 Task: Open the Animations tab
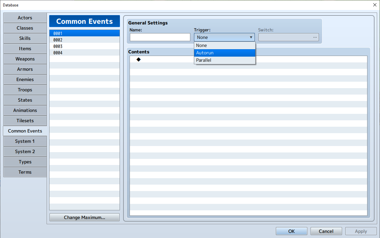point(25,110)
